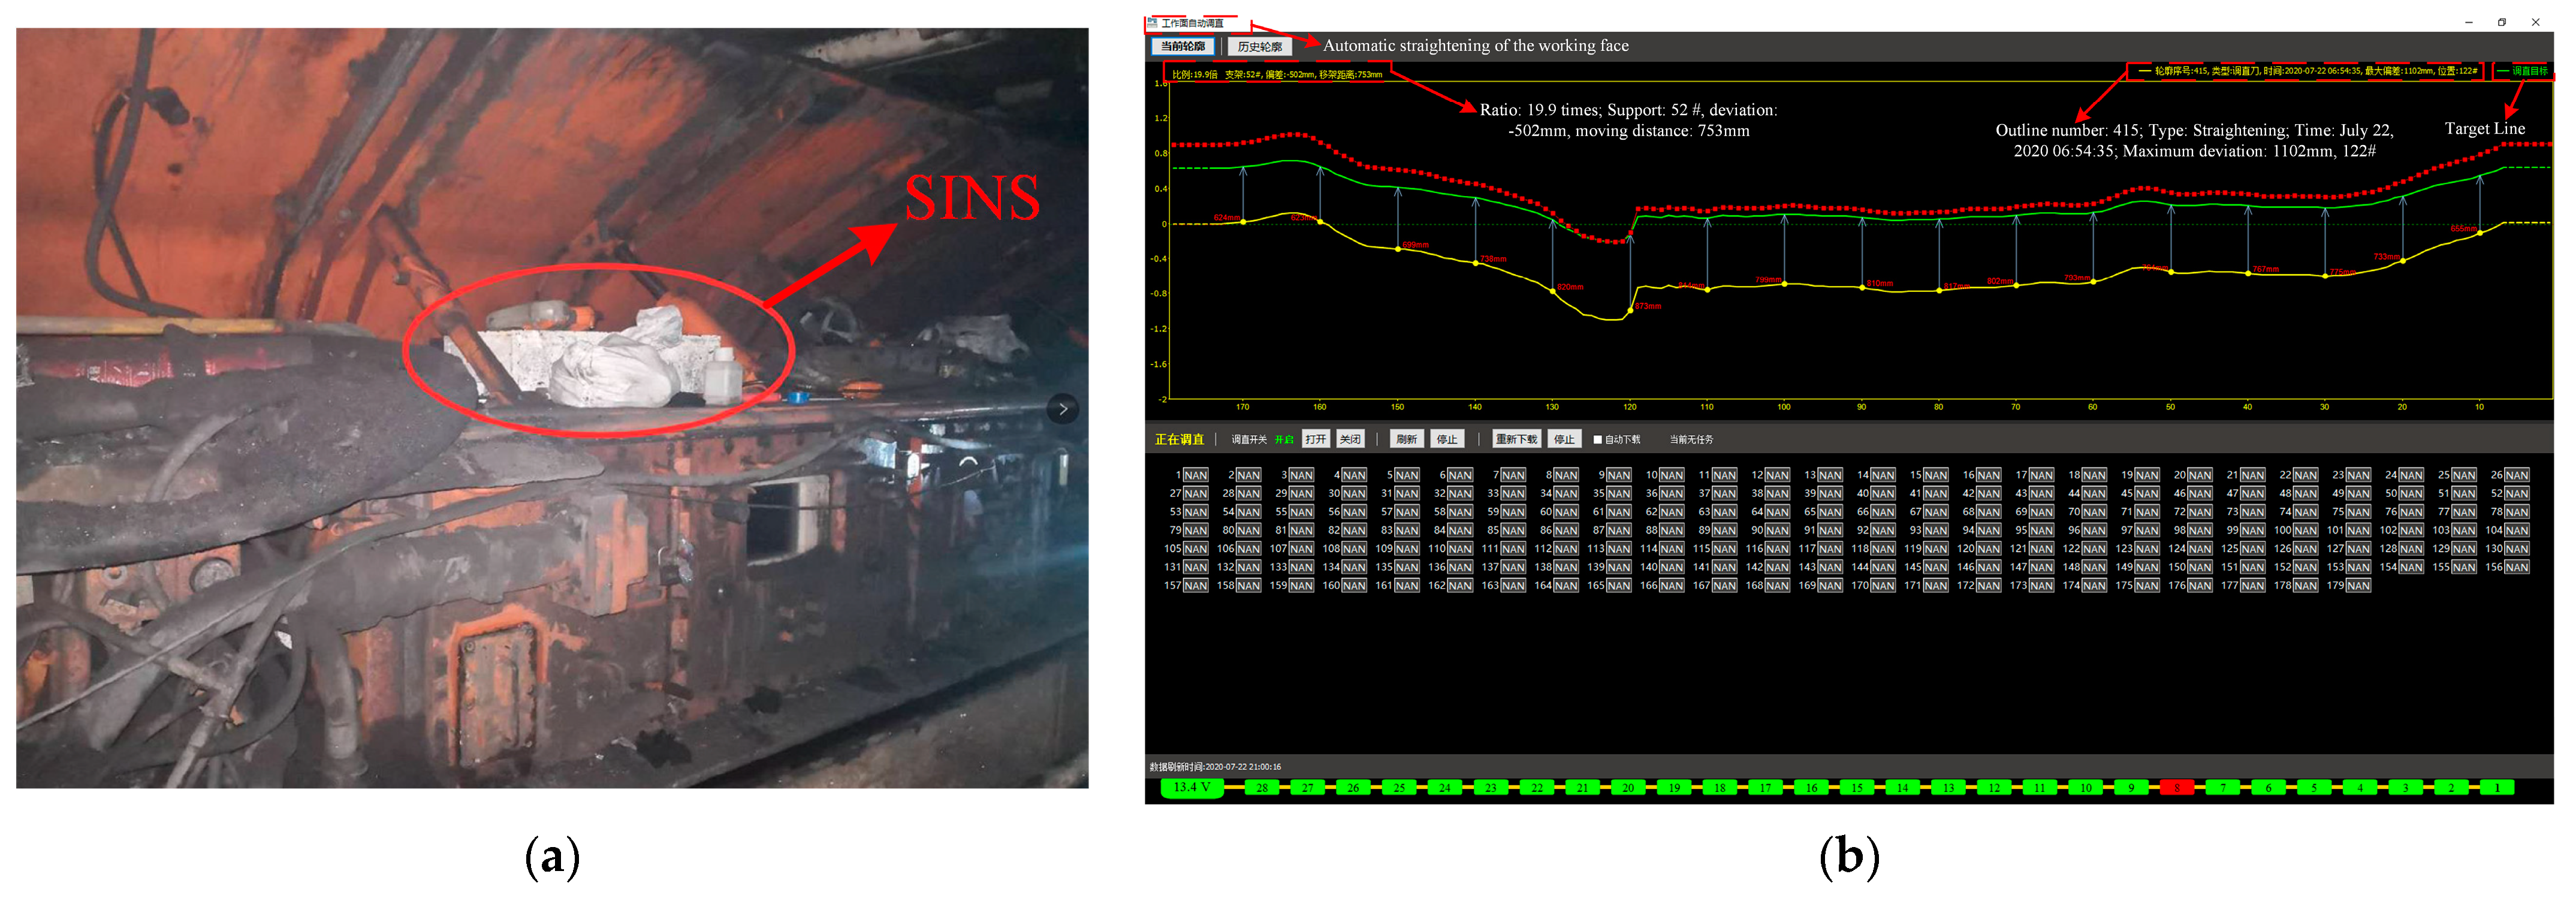The width and height of the screenshot is (2576, 901).
Task: Click the NAN field for support 179
Action: (x=2358, y=586)
